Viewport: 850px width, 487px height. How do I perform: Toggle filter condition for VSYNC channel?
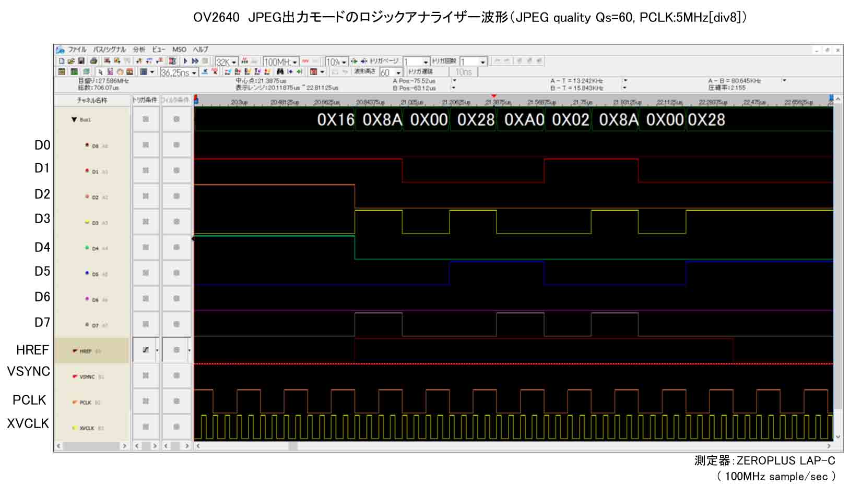point(176,375)
